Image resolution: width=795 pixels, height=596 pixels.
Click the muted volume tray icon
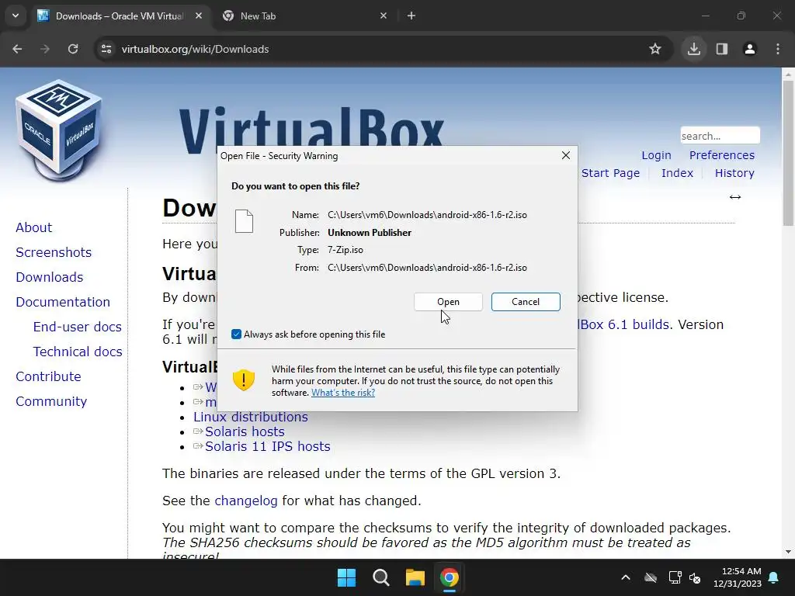[695, 577]
